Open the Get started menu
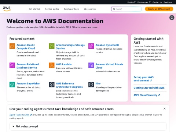 point(34,9)
